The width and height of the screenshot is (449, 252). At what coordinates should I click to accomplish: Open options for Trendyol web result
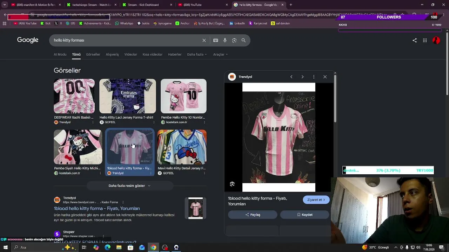coord(122,202)
